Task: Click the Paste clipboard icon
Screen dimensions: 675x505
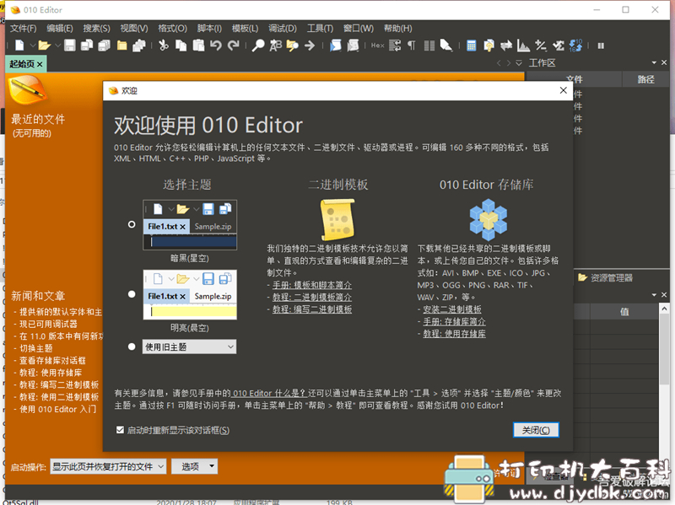Action: click(198, 46)
